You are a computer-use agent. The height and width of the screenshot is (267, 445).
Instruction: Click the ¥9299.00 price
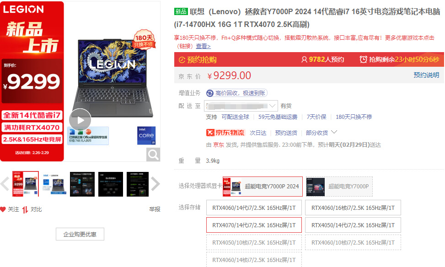coord(229,75)
